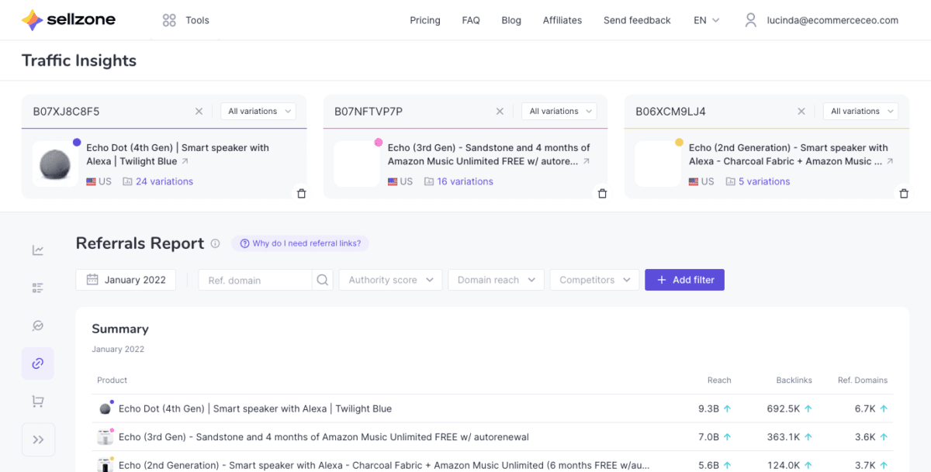Image resolution: width=931 pixels, height=472 pixels.
Task: Click the Add filter button
Action: point(684,280)
